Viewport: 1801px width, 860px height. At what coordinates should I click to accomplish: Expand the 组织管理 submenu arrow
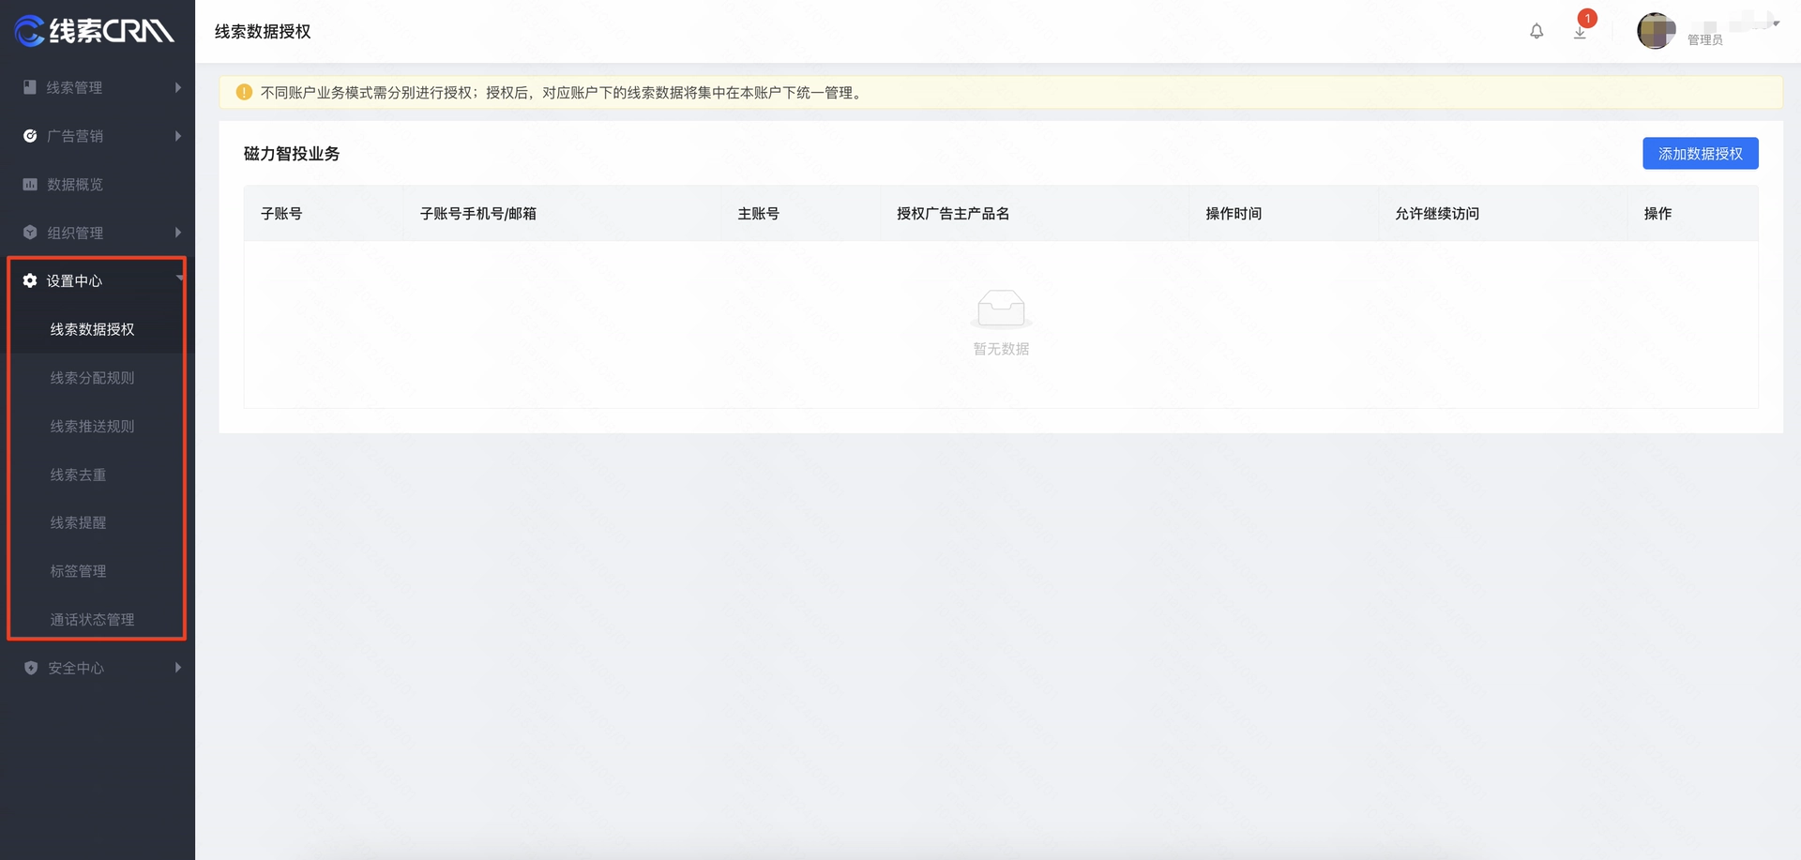tap(178, 233)
